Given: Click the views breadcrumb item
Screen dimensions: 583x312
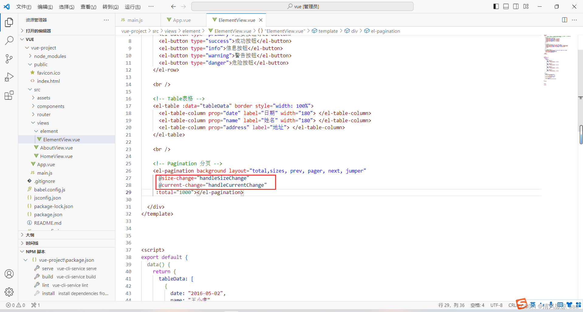Looking at the screenshot, I should coord(170,31).
